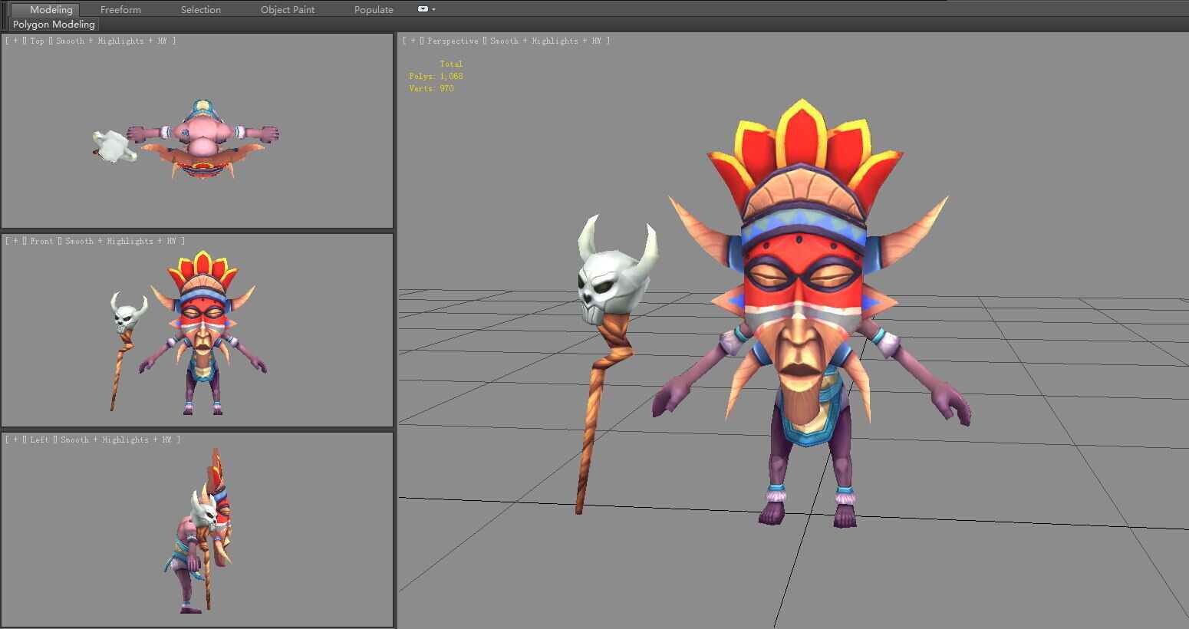Viewport: 1189px width, 629px height.
Task: Open the Top viewport plus menu
Action: (x=15, y=41)
